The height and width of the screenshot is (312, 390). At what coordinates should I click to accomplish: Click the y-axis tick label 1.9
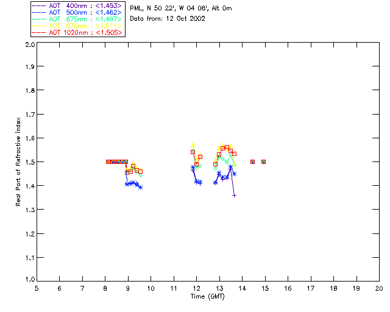[30, 66]
